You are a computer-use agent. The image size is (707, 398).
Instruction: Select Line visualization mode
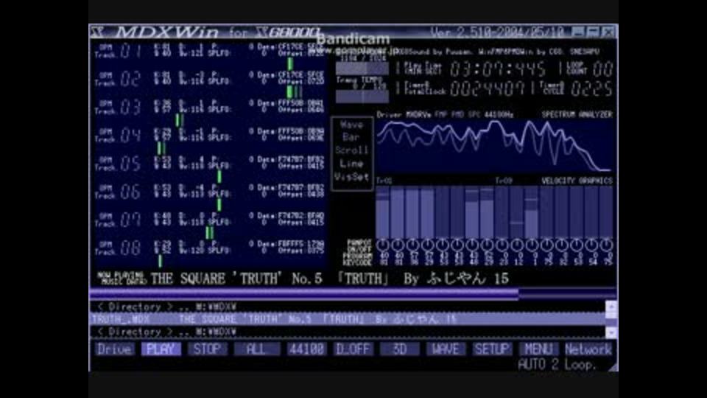(352, 164)
